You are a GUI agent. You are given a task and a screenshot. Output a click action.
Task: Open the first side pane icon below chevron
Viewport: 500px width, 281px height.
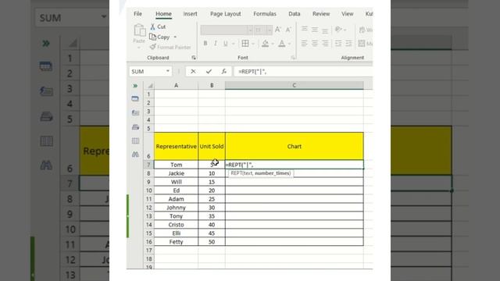[x=135, y=99]
